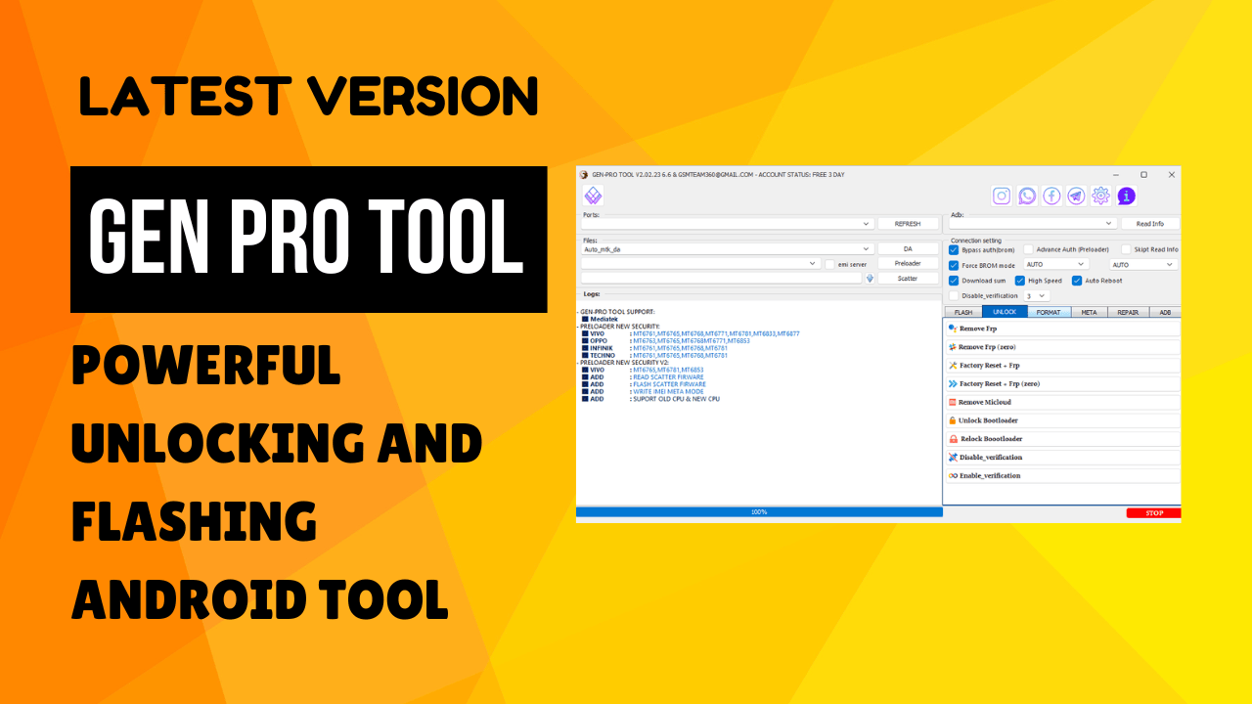
Task: Open the Telegram channel icon
Action: click(x=1076, y=196)
